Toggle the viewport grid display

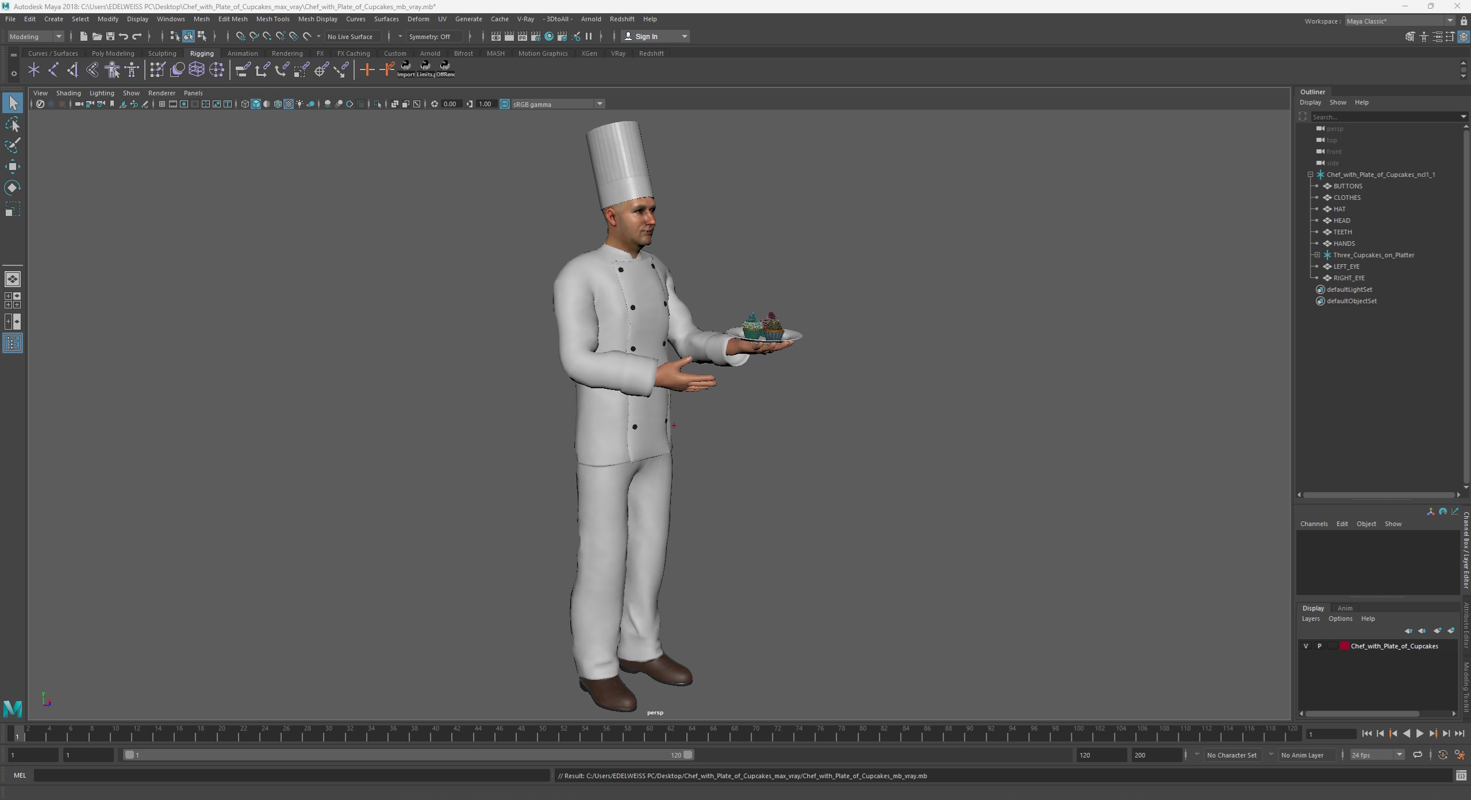162,104
